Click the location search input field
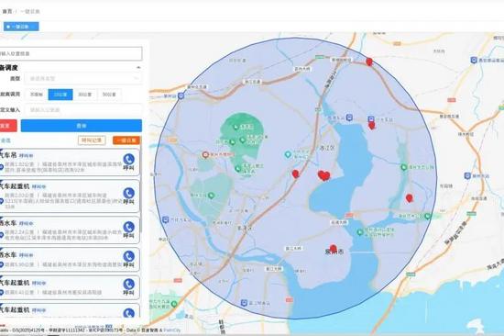The height and width of the screenshot is (336, 504). pos(71,53)
